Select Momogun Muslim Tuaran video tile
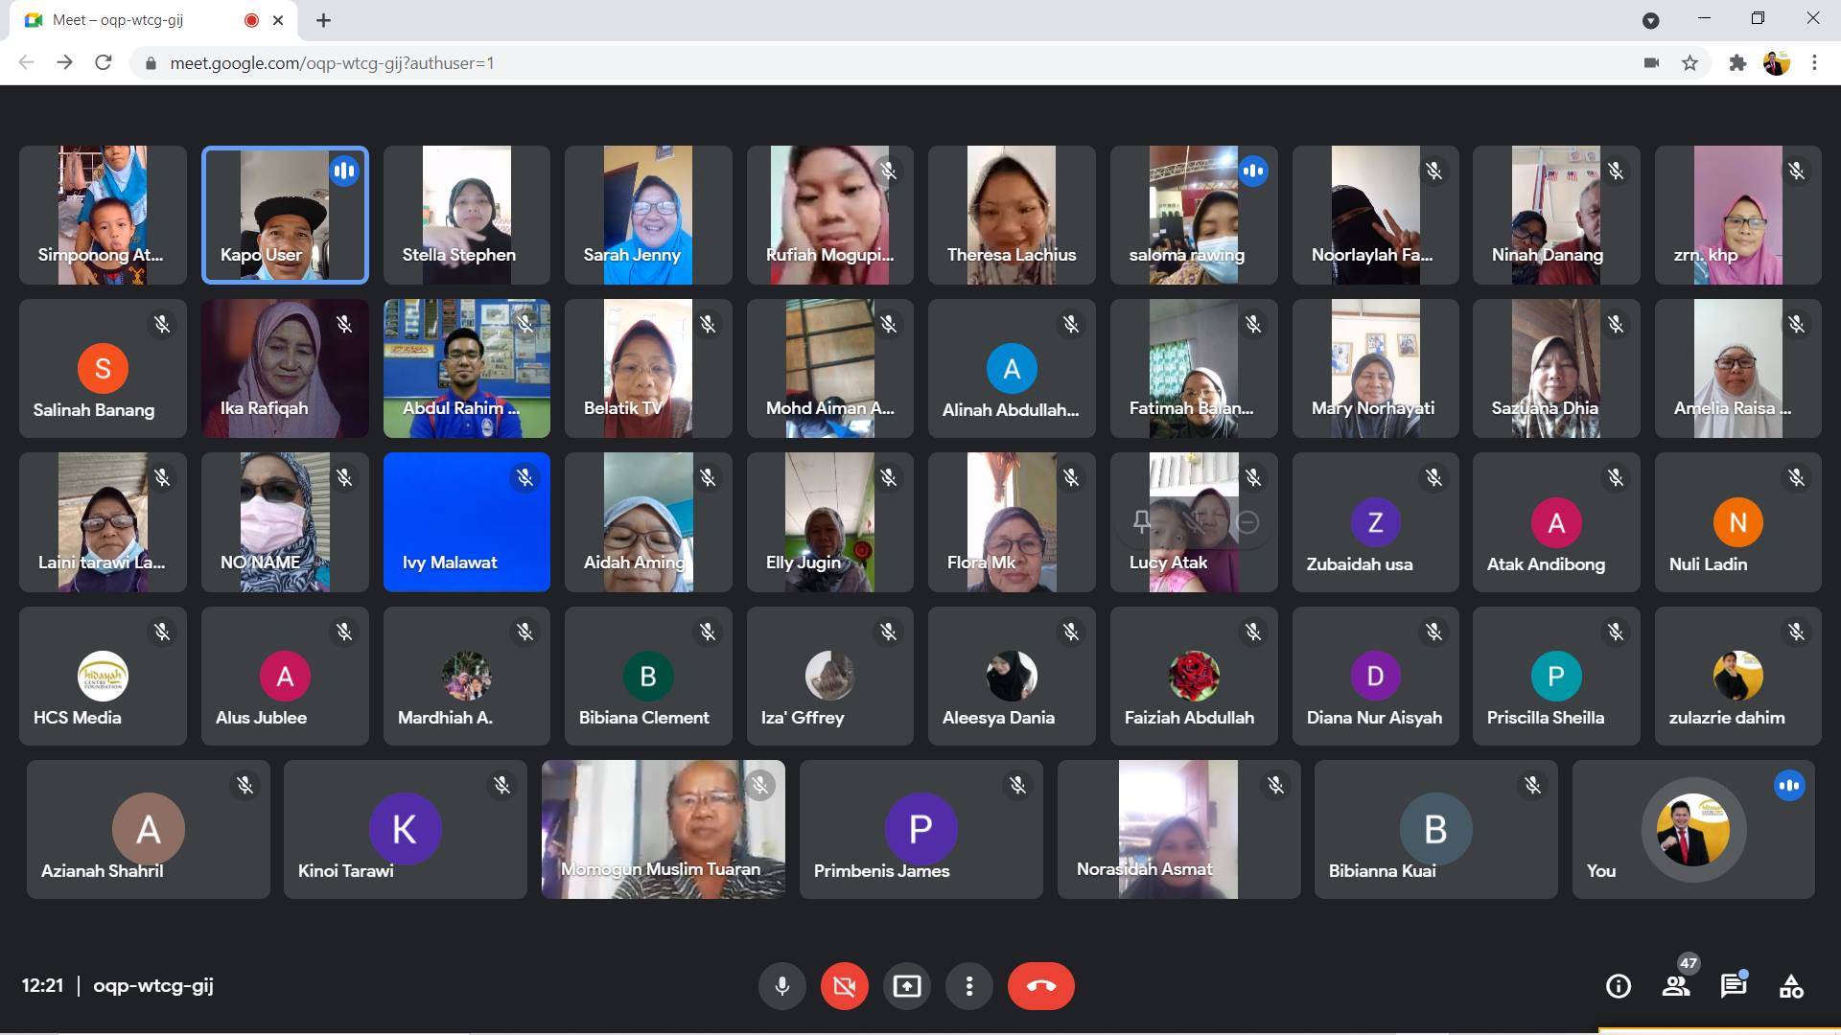 (x=663, y=830)
